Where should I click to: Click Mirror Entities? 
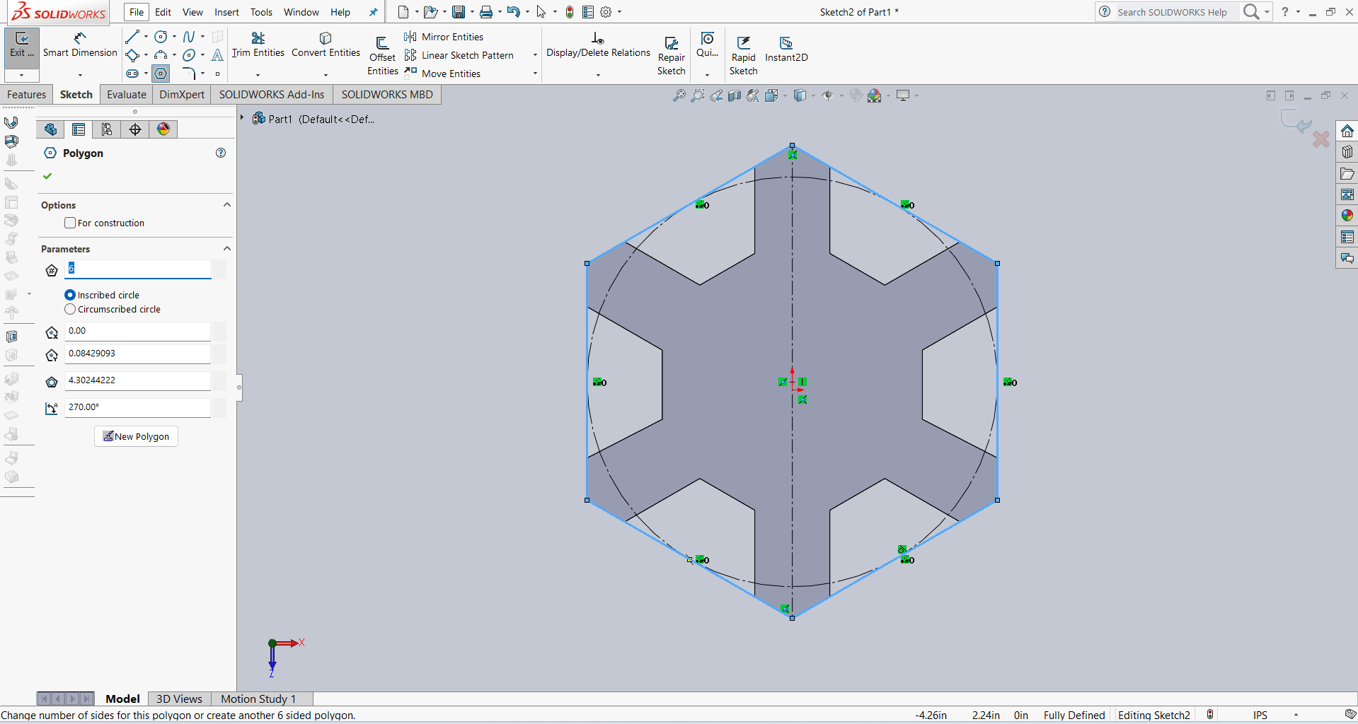coord(444,37)
